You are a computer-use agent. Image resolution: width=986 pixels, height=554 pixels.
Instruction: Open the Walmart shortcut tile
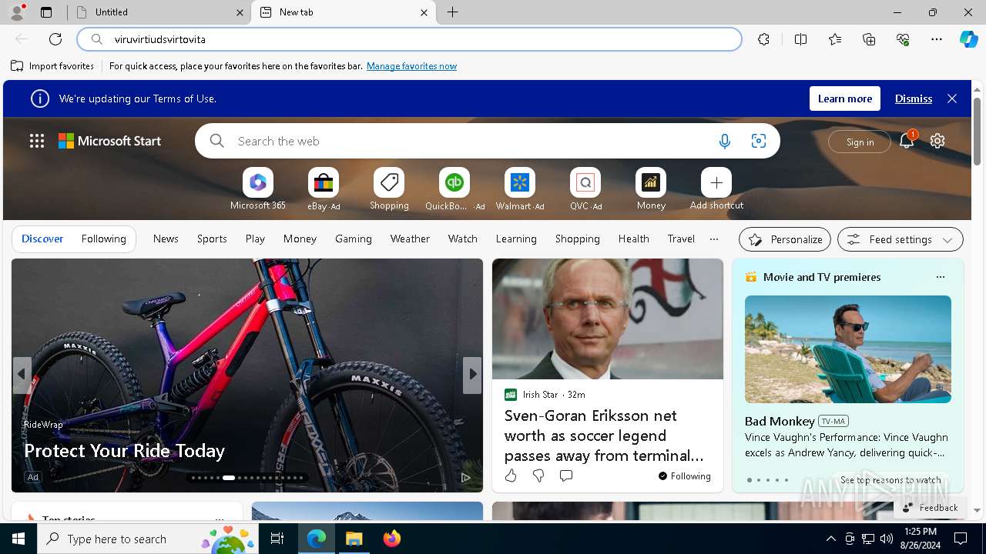point(520,189)
